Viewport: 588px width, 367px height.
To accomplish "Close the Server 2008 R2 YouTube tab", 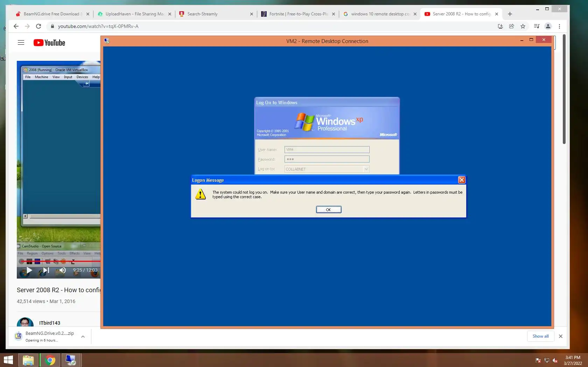I will [x=497, y=14].
